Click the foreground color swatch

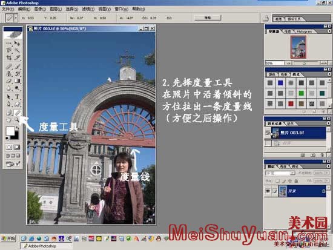coord(10,131)
